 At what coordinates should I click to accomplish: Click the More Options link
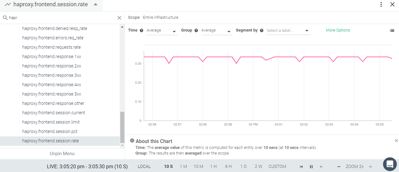point(338,30)
